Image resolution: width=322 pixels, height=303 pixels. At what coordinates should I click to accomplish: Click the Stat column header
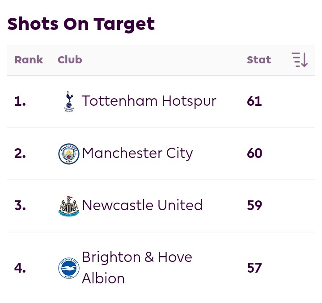pyautogui.click(x=259, y=60)
